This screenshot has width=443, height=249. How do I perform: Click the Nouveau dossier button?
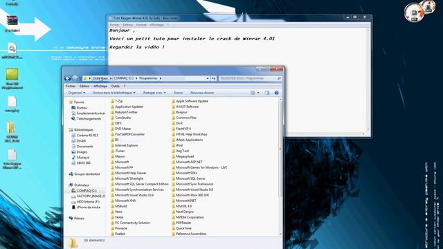tap(202, 93)
